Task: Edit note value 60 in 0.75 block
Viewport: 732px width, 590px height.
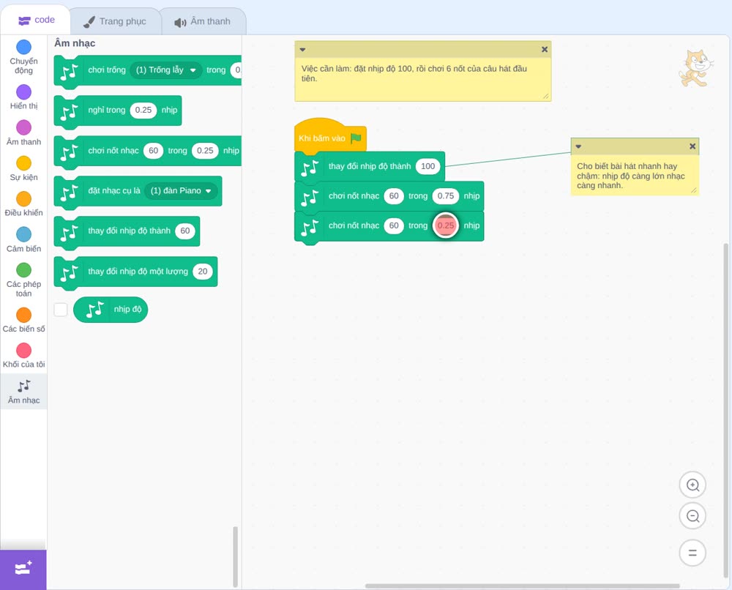Action: [394, 196]
